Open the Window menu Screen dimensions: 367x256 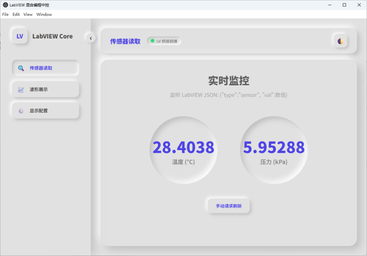(x=44, y=15)
